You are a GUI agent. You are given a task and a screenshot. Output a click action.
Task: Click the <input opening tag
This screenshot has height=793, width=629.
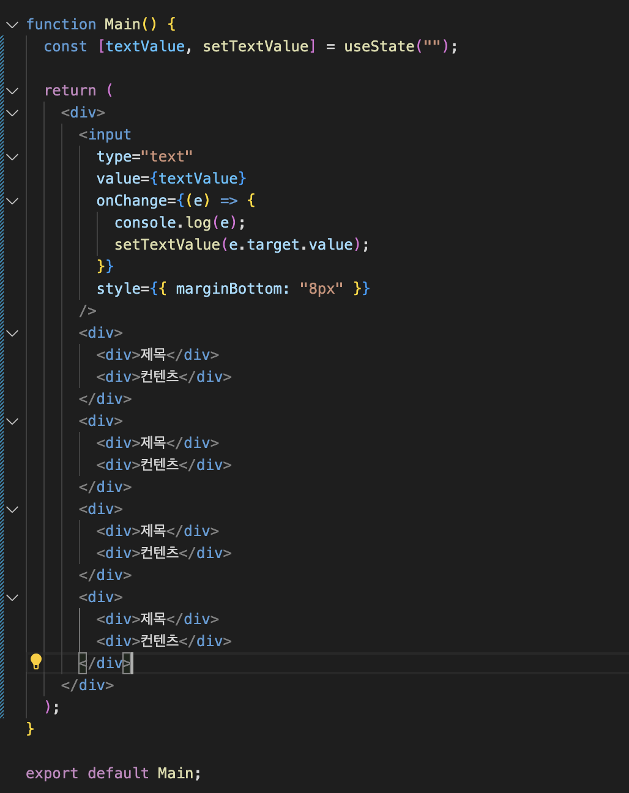point(105,135)
